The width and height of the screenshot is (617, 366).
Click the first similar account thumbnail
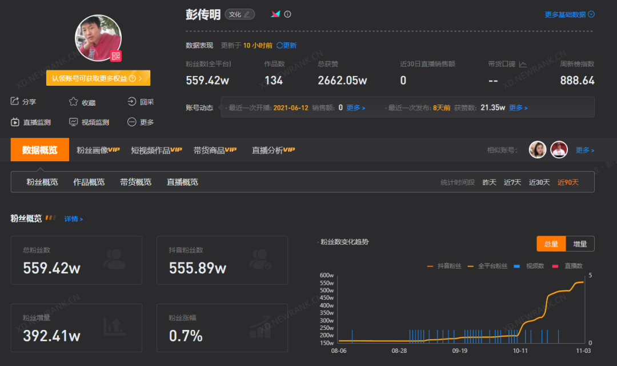click(538, 149)
